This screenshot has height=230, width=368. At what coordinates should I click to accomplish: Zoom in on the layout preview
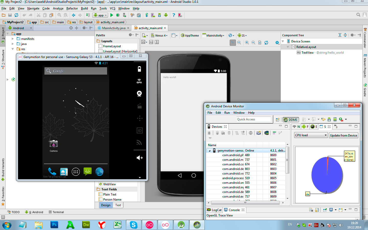click(247, 43)
